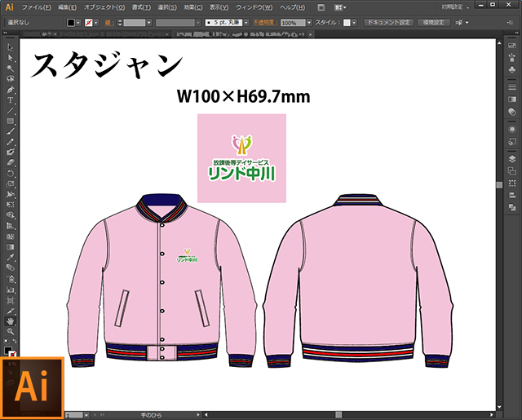Open the fill color dropdown arrow
The image size is (522, 420).
pos(78,23)
